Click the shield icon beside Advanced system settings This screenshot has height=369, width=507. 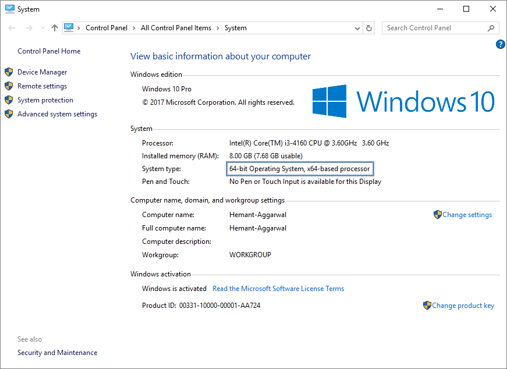pyautogui.click(x=9, y=114)
